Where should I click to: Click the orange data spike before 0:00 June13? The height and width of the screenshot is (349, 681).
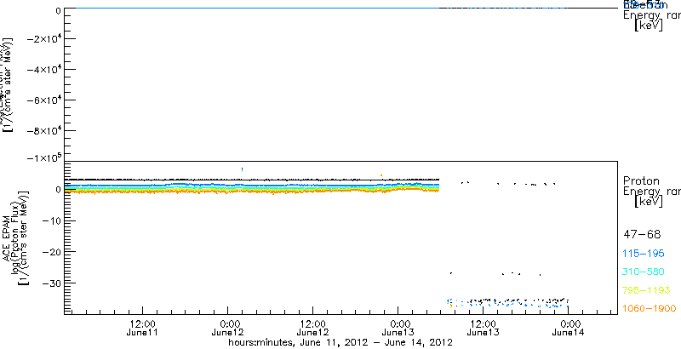coord(381,175)
